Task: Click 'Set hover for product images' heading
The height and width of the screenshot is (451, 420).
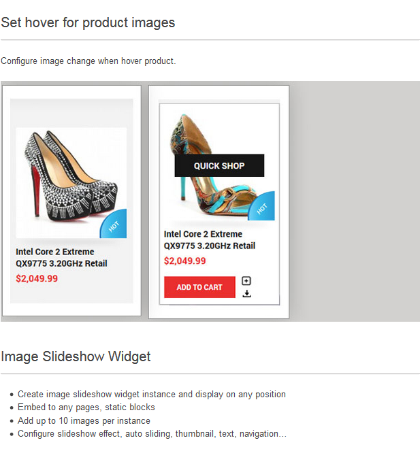Action: [x=88, y=22]
